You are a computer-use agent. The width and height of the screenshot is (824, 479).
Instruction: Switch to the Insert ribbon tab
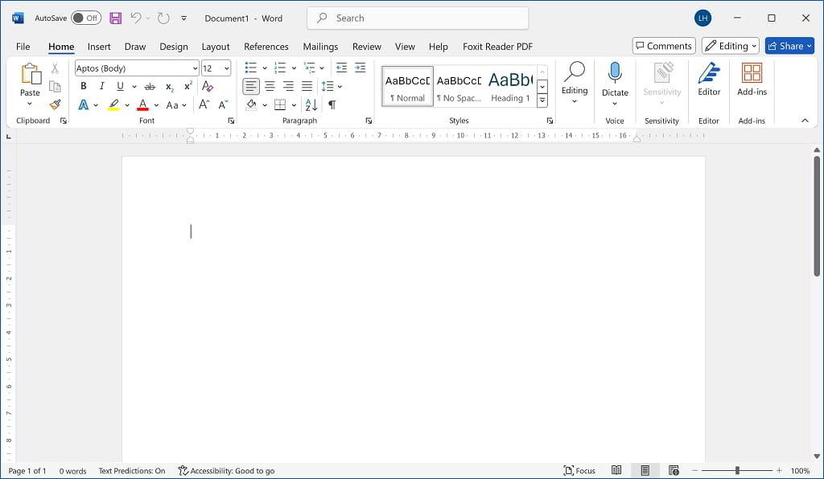99,47
